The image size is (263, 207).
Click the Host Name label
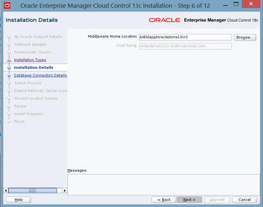(127, 45)
